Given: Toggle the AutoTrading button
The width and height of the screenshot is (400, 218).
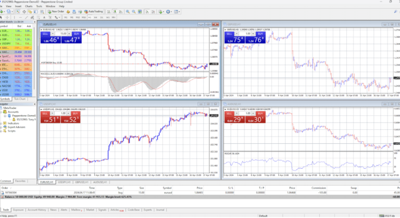Looking at the screenshot, I should click(94, 10).
